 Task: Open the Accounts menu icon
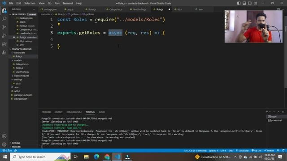tap(4, 136)
